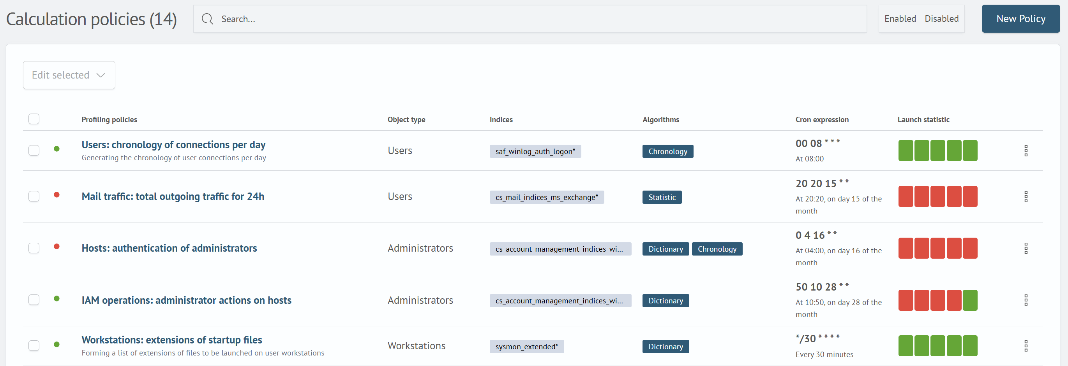
Task: Switch to the Disabled filter
Action: tap(941, 18)
